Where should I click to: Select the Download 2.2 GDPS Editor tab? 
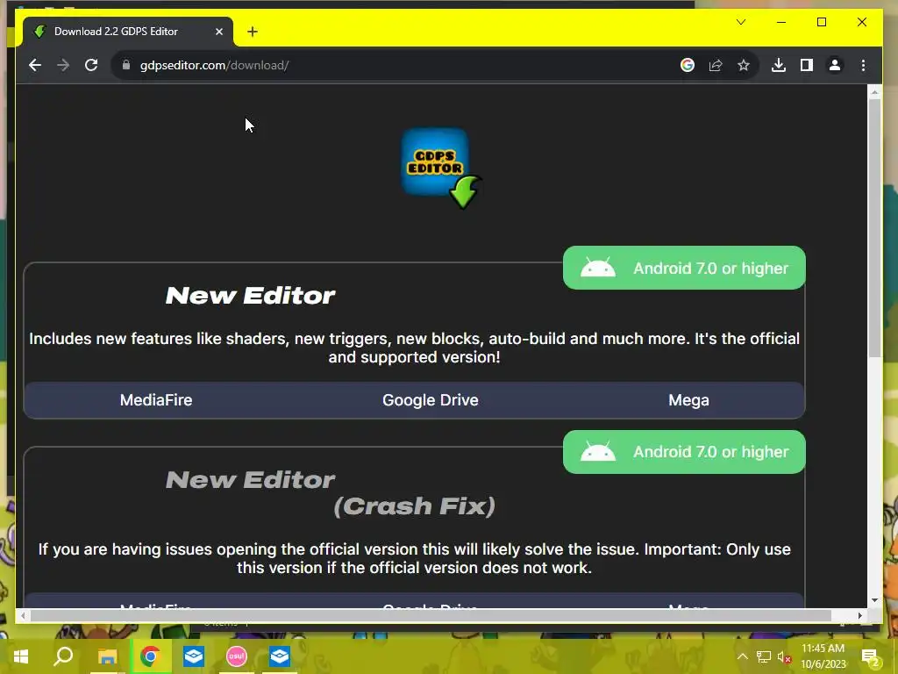click(128, 32)
